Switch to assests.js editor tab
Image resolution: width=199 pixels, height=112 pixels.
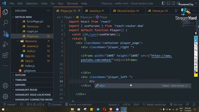(96, 11)
